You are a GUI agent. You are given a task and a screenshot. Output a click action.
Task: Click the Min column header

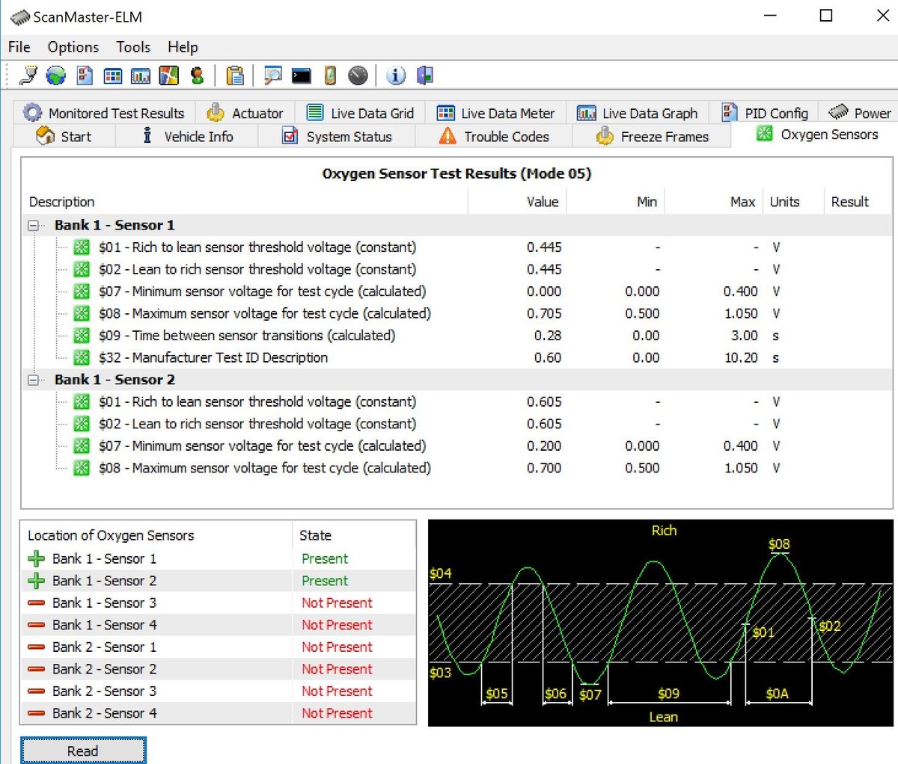pos(615,202)
